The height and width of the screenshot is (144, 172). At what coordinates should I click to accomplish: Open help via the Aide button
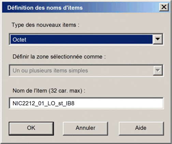(x=141, y=128)
